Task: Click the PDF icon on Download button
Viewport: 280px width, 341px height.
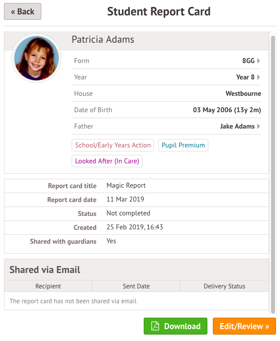Action: click(x=155, y=326)
